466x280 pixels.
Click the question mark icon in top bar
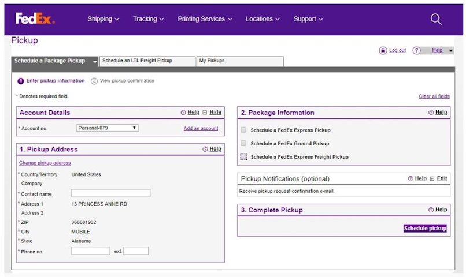(416, 51)
